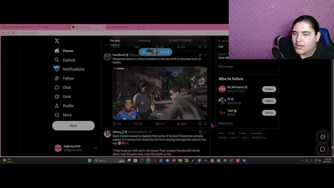
Task: Share the top post with 628 likes
Action: [205, 47]
